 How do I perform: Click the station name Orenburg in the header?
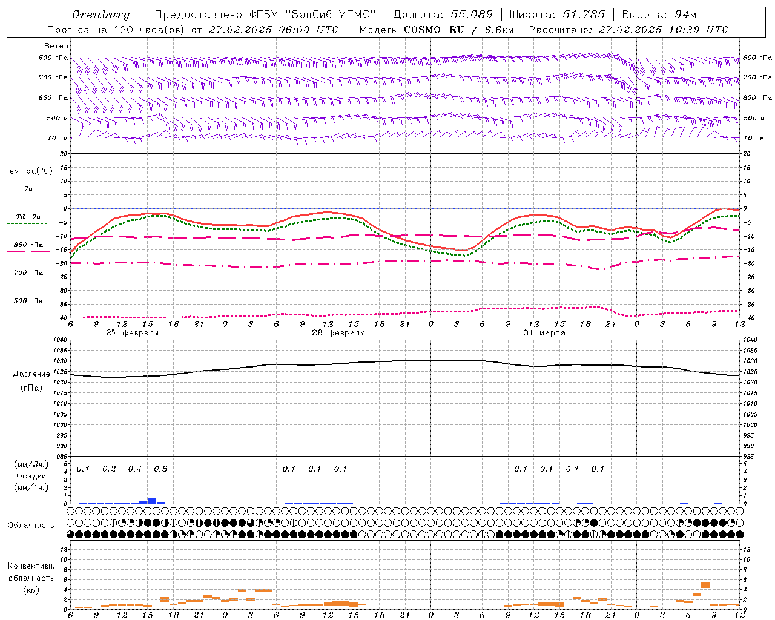click(x=101, y=15)
